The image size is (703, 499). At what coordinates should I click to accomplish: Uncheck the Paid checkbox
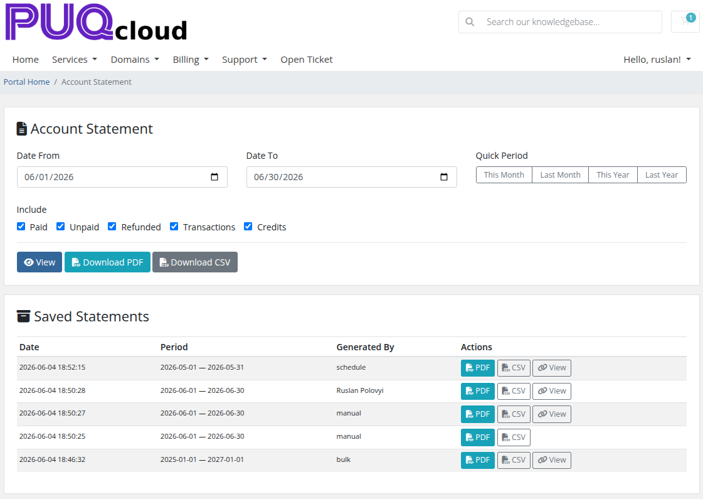point(21,227)
